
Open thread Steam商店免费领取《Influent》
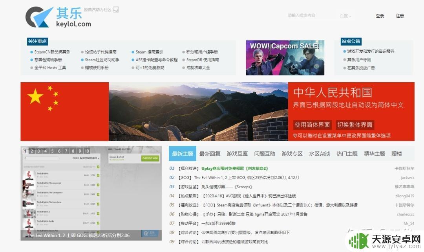tap(280, 205)
